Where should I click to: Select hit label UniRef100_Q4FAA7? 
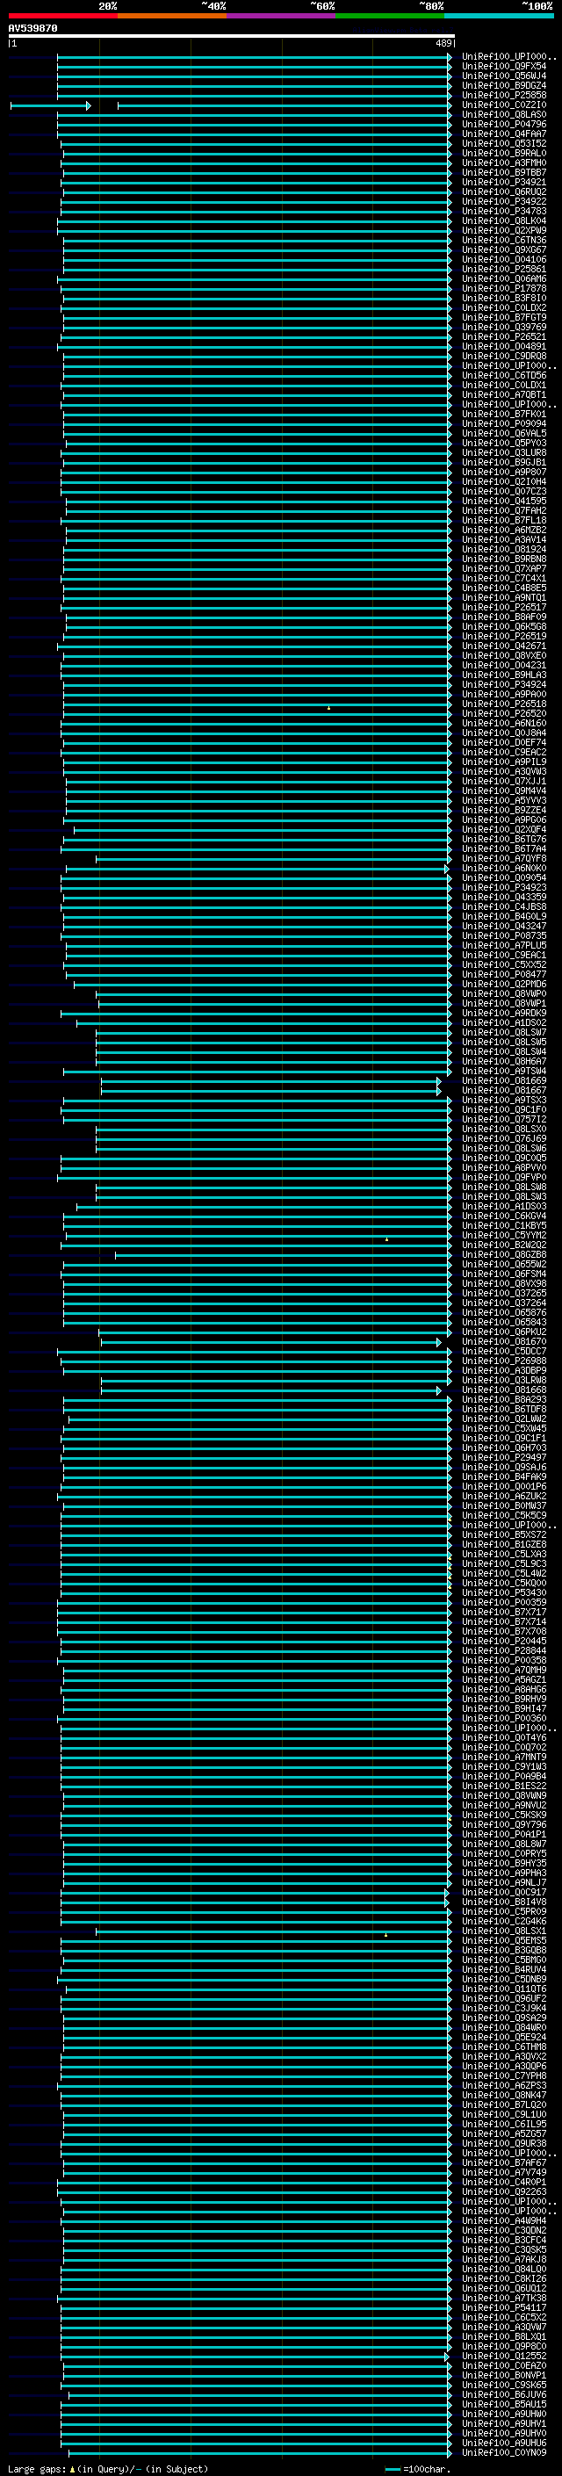(503, 134)
